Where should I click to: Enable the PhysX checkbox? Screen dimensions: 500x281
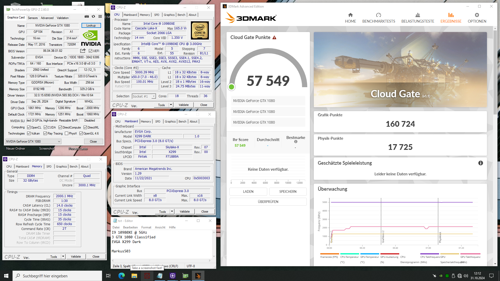[x=67, y=133]
